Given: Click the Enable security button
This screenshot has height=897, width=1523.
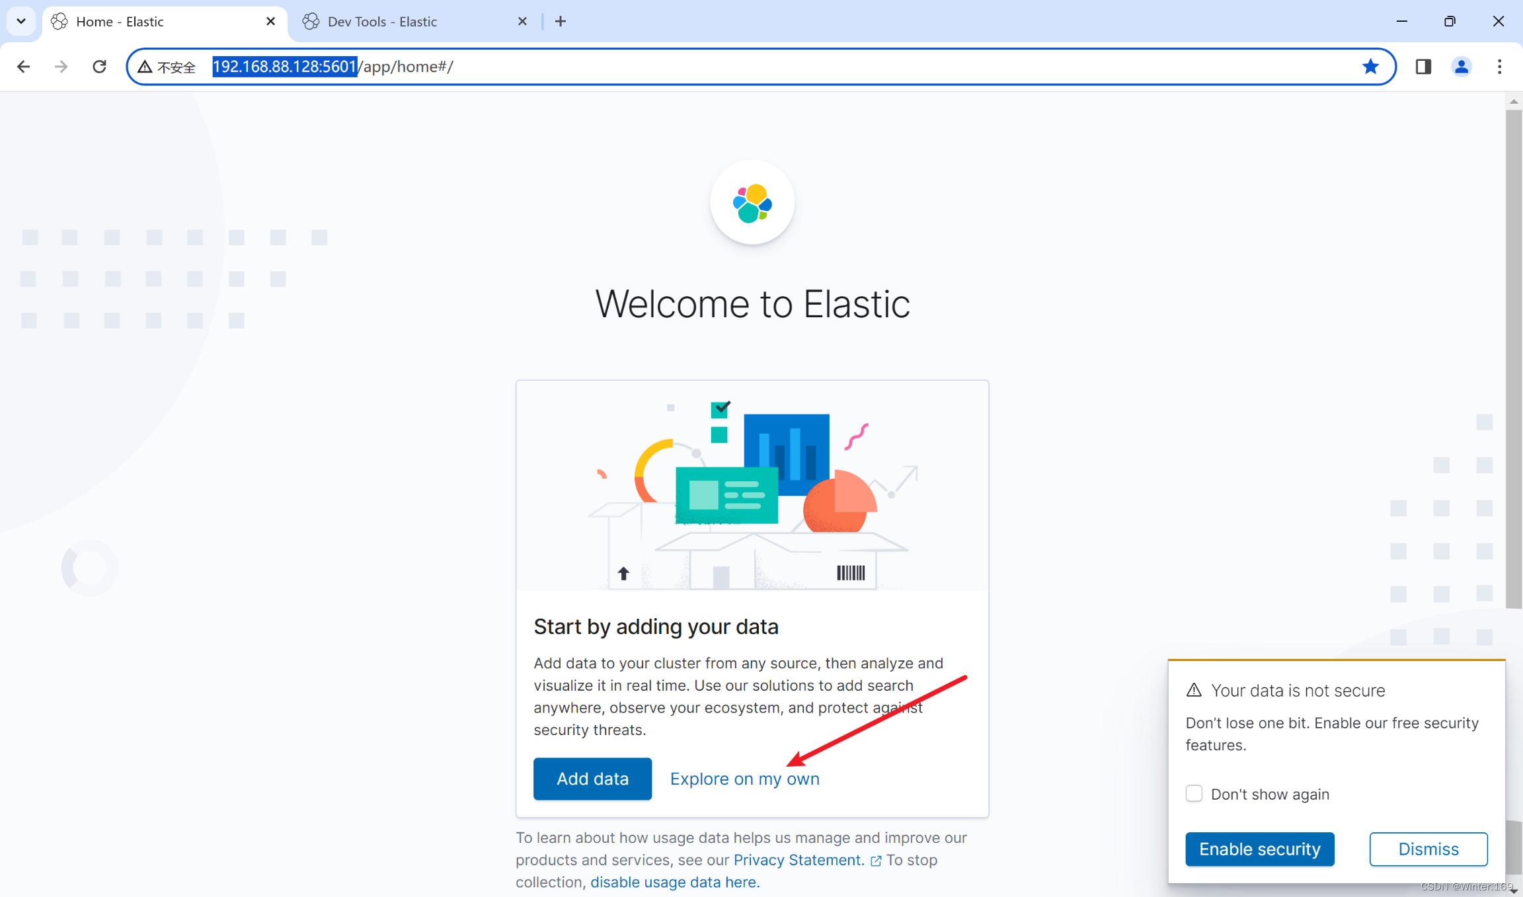Looking at the screenshot, I should click(x=1260, y=849).
